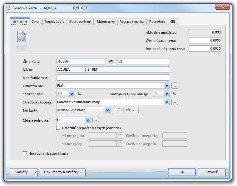This screenshot has width=237, height=186.
Task: Switch to the Cena tab
Action: tap(35, 22)
